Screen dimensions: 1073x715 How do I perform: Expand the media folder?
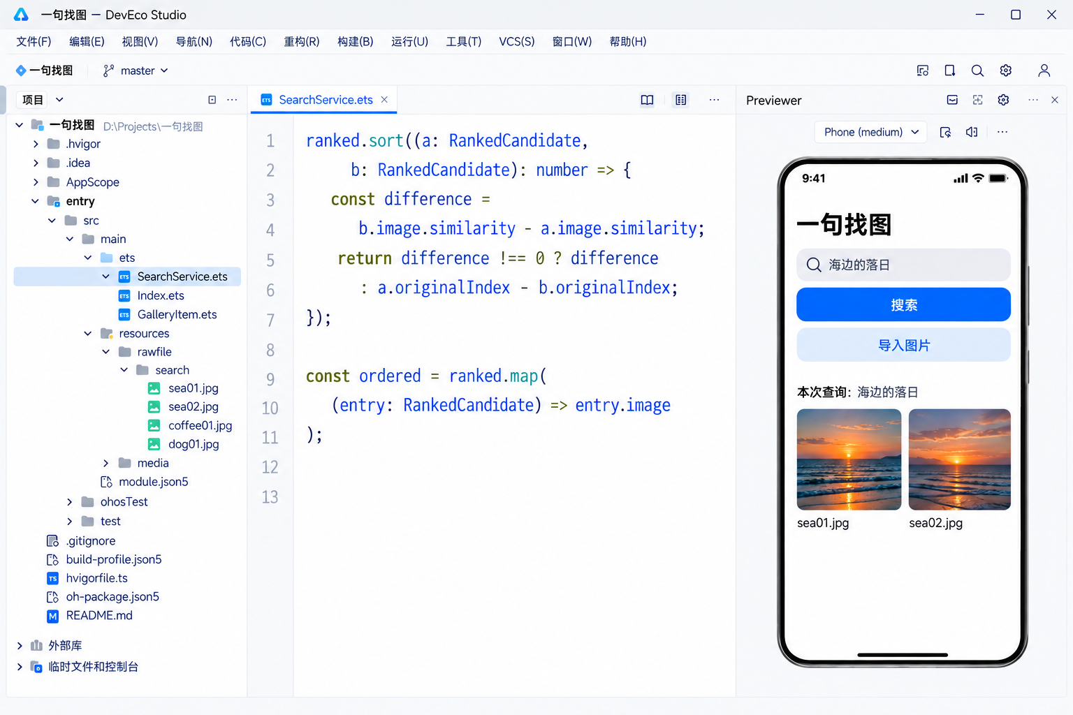click(105, 463)
